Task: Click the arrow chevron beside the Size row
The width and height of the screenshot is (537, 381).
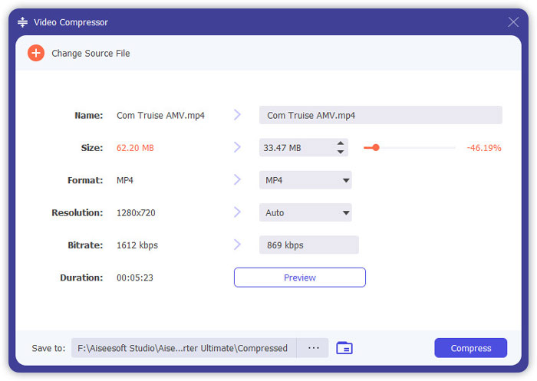Action: point(237,147)
